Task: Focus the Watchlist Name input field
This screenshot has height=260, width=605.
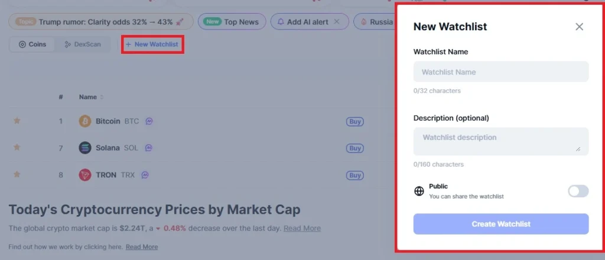Action: (x=501, y=71)
